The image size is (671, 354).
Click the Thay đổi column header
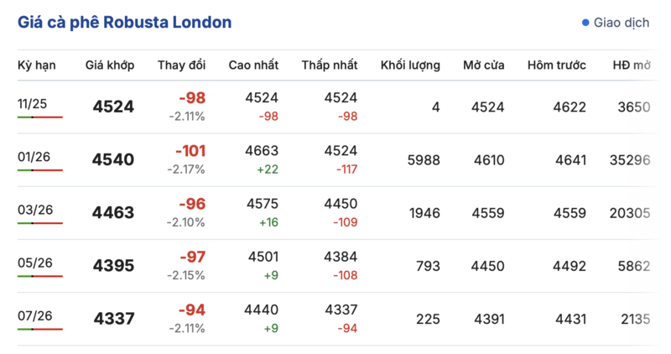(x=181, y=65)
